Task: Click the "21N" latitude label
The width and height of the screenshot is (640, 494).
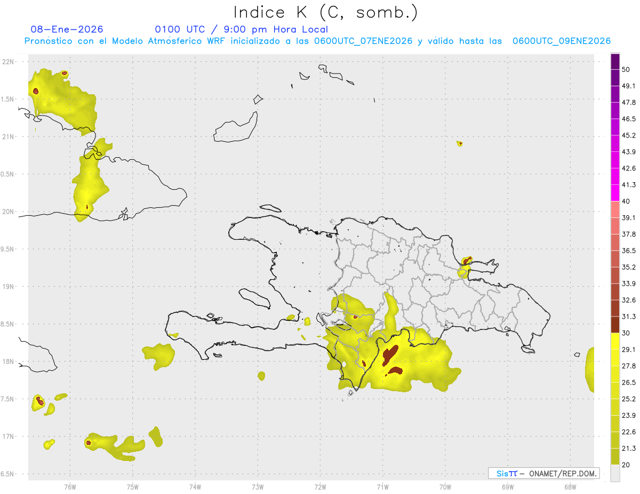Action: 8,137
